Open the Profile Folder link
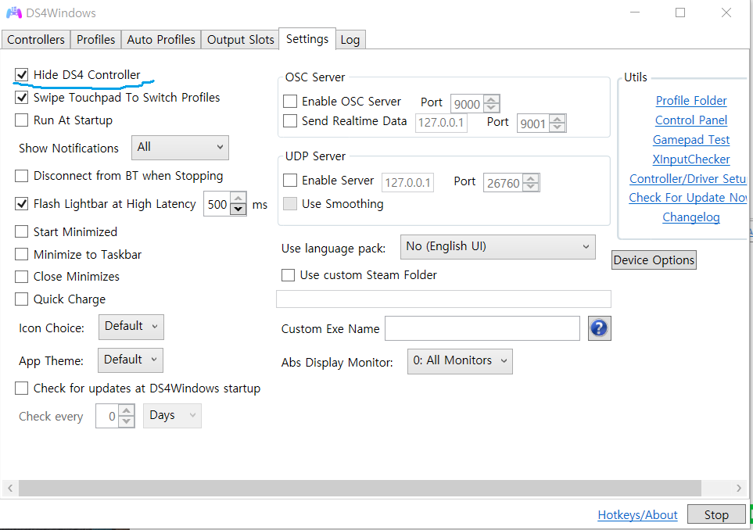This screenshot has height=530, width=753. (x=691, y=100)
